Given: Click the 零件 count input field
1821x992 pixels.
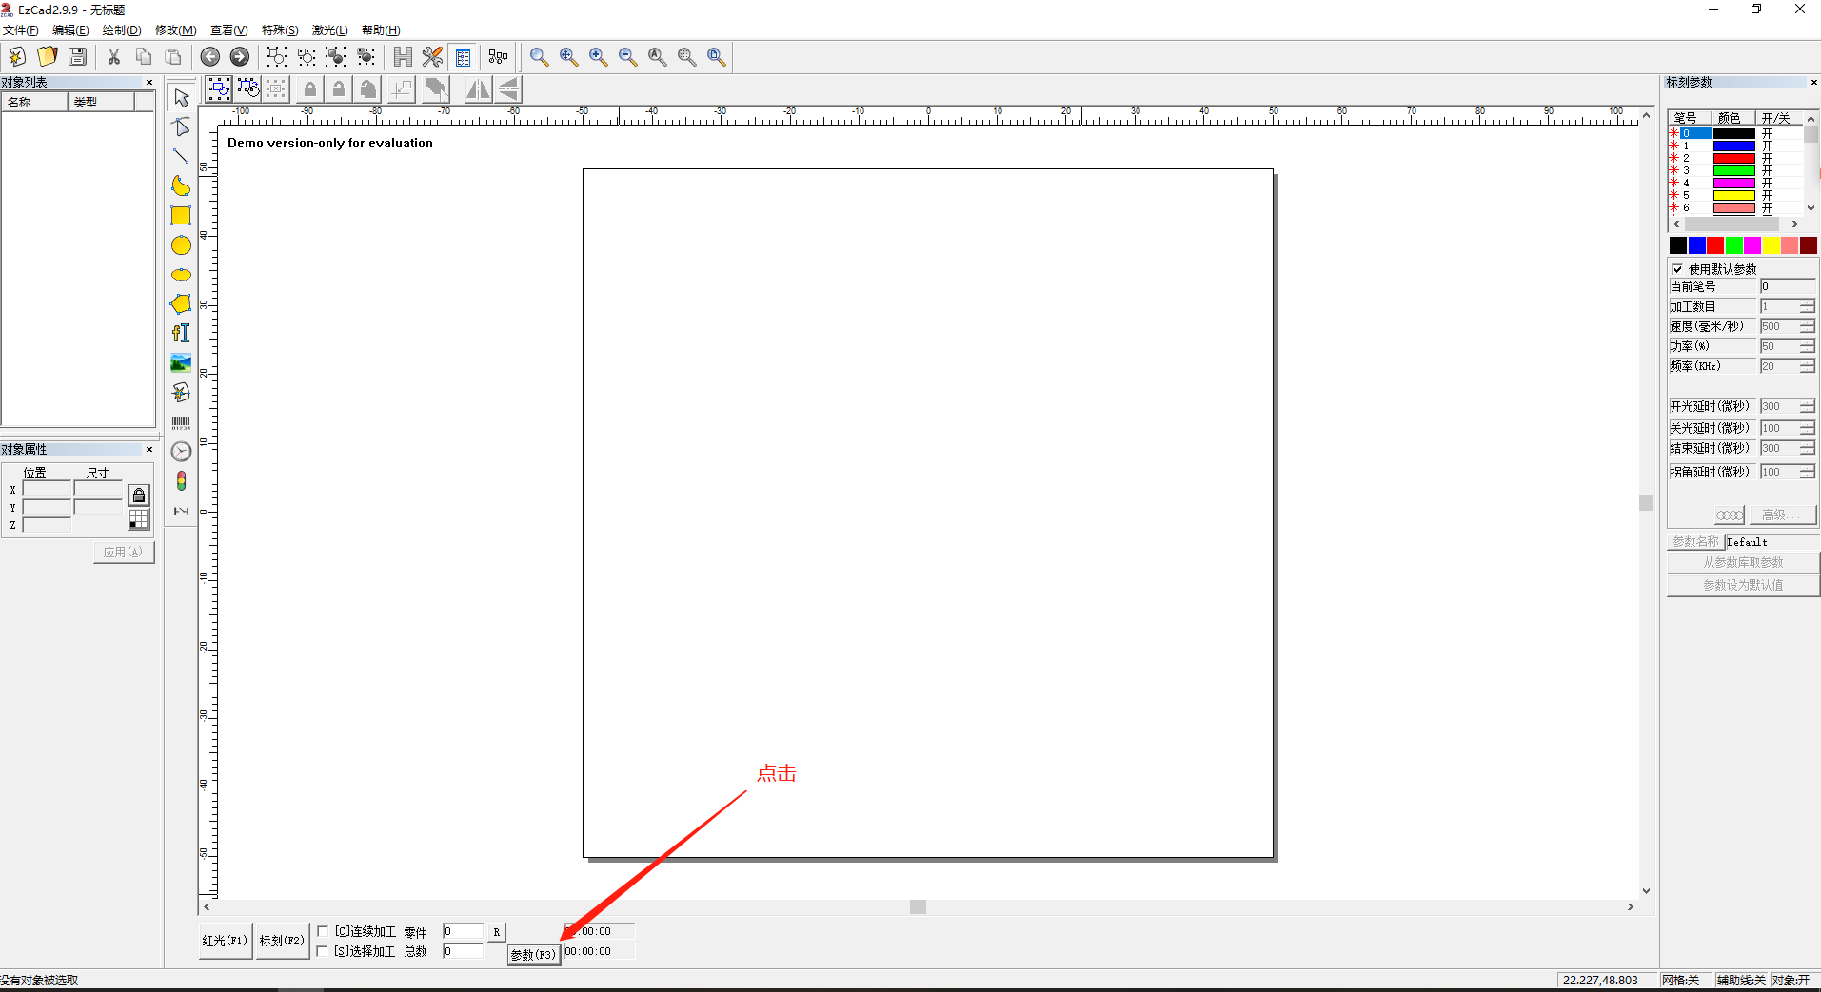Looking at the screenshot, I should point(462,931).
